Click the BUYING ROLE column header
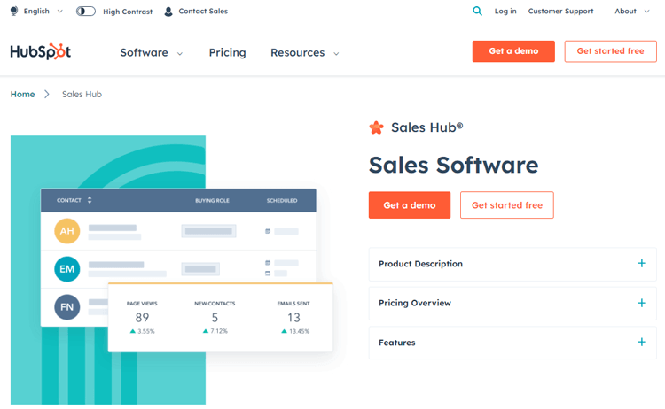 [x=212, y=200]
